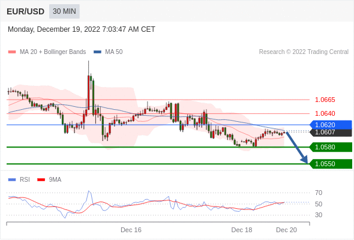Click the 1.0665 red resistance label
Image resolution: width=354 pixels, height=240 pixels.
[x=325, y=100]
